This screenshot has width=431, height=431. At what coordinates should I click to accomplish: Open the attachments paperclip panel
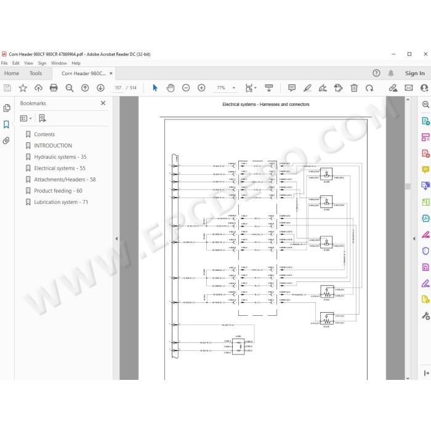6,141
